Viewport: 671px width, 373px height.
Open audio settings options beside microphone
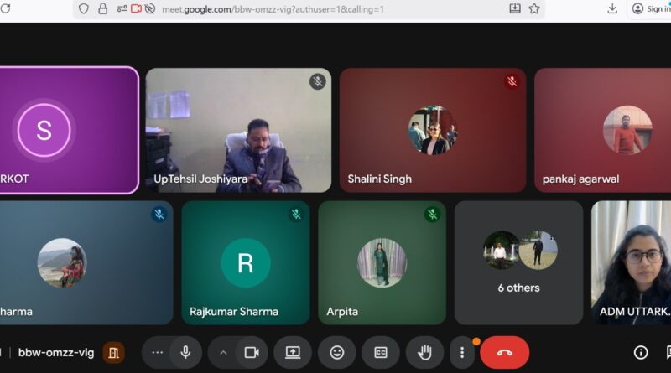click(157, 353)
